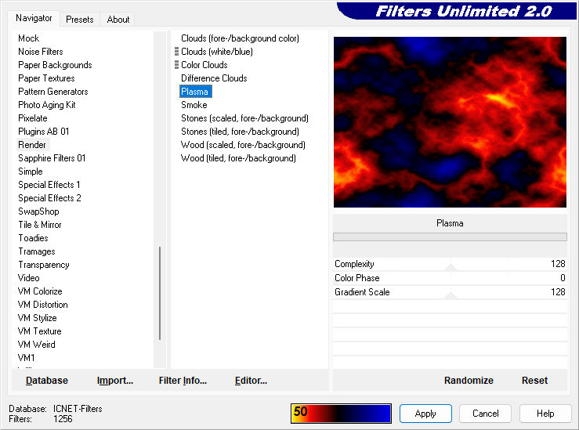
Task: Select the Mock filter category
Action: (x=28, y=38)
